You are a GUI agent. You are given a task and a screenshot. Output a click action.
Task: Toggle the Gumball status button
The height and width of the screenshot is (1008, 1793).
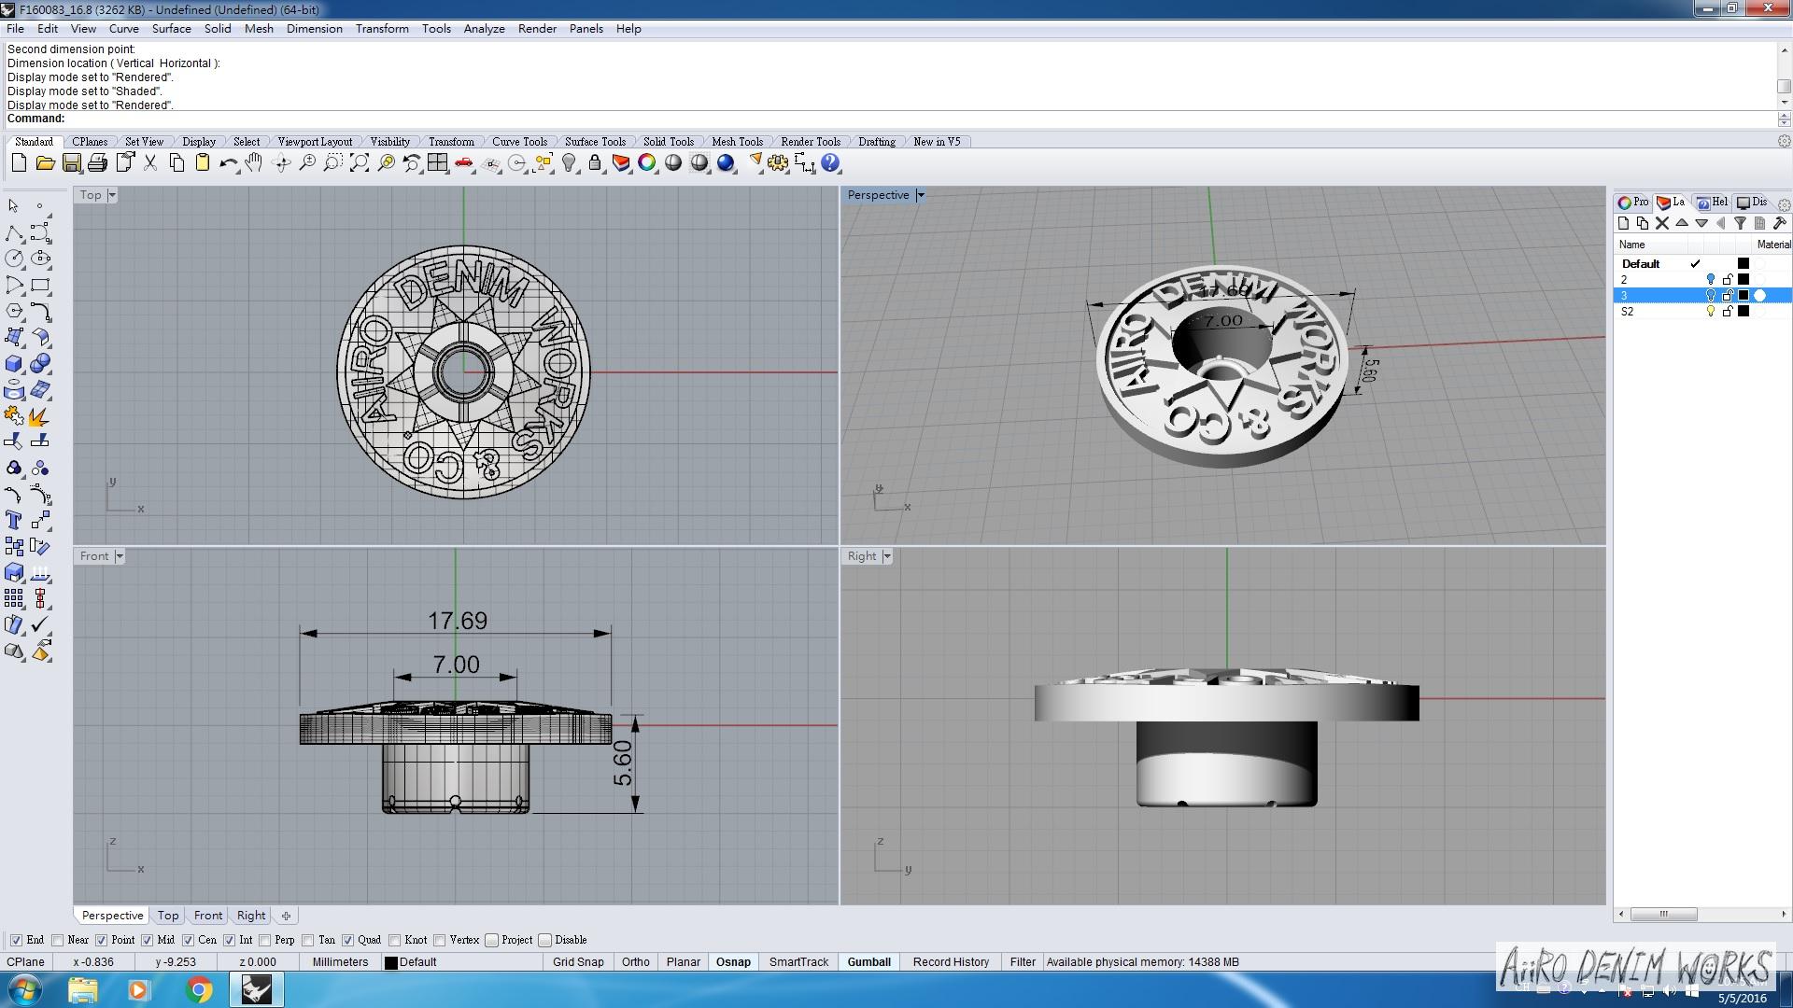click(868, 962)
